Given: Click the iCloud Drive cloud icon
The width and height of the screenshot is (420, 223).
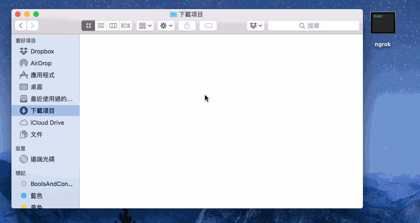Looking at the screenshot, I should pyautogui.click(x=24, y=122).
